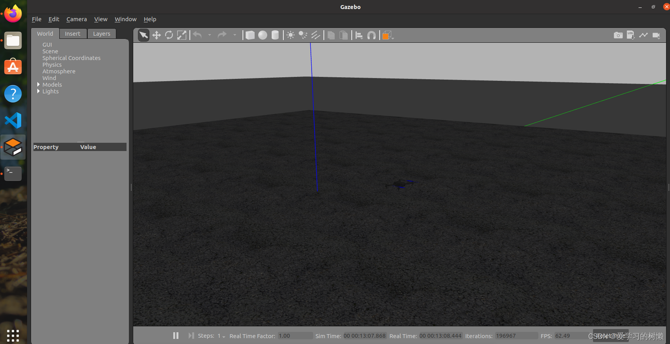
Task: Add a directional light
Action: tap(316, 35)
